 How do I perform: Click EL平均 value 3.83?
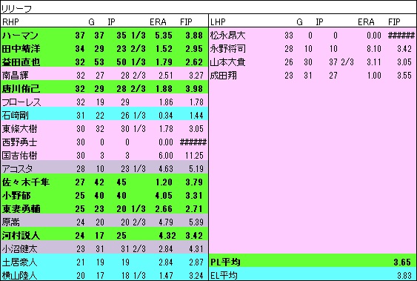[x=404, y=275]
